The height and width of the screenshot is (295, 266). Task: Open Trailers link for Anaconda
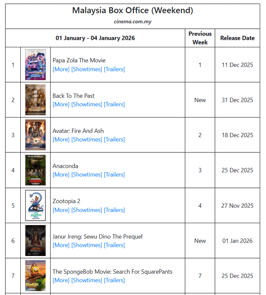coord(114,175)
